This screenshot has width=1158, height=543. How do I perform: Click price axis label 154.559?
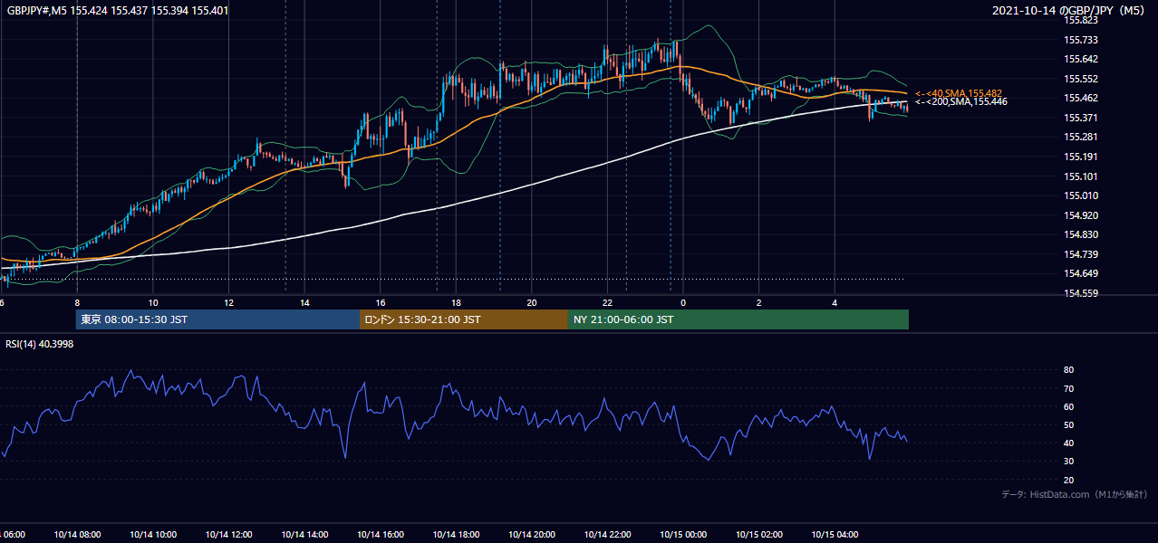1080,293
